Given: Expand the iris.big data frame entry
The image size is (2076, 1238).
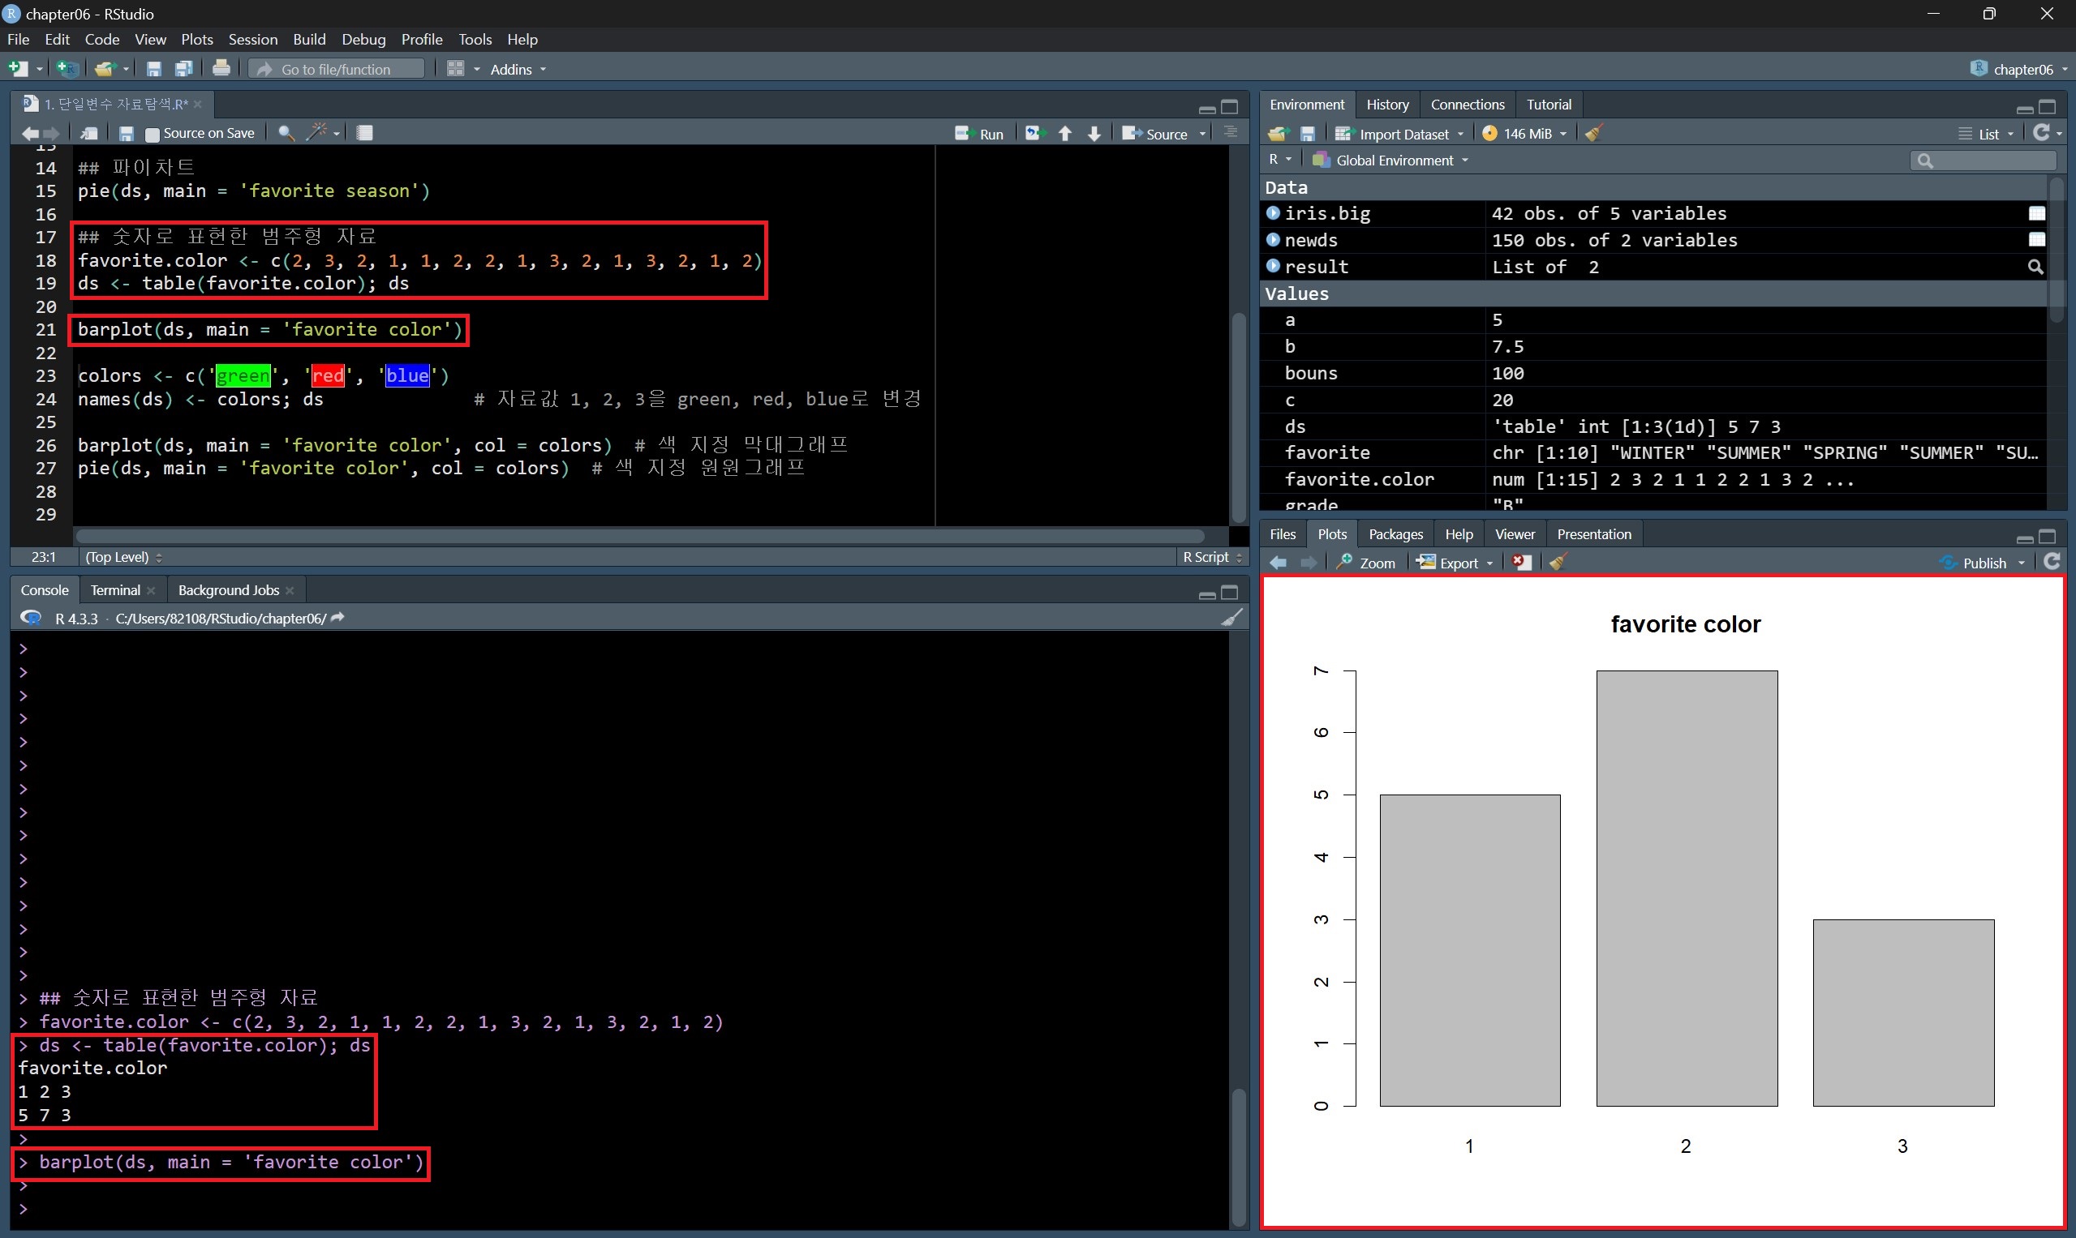Looking at the screenshot, I should click(1273, 213).
